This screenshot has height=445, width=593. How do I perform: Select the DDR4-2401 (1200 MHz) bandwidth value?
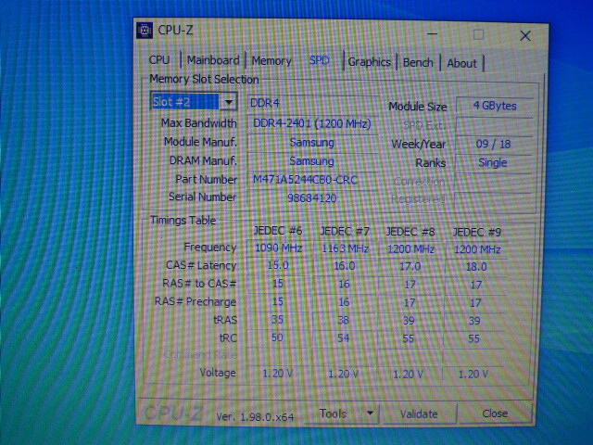[x=312, y=123]
